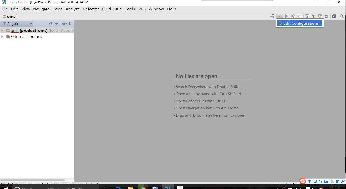Click Run with Coverage icon
The height and width of the screenshot is (189, 346).
pyautogui.click(x=299, y=16)
